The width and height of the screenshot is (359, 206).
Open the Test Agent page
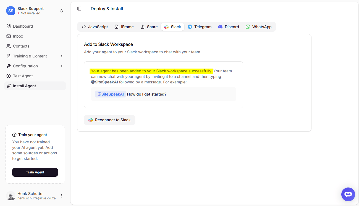[x=35, y=76]
